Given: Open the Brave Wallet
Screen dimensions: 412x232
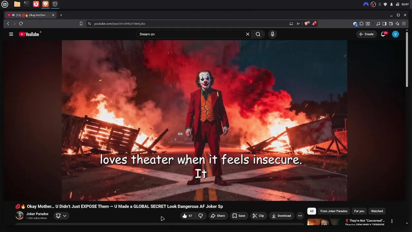Looking at the screenshot, I should [x=391, y=24].
